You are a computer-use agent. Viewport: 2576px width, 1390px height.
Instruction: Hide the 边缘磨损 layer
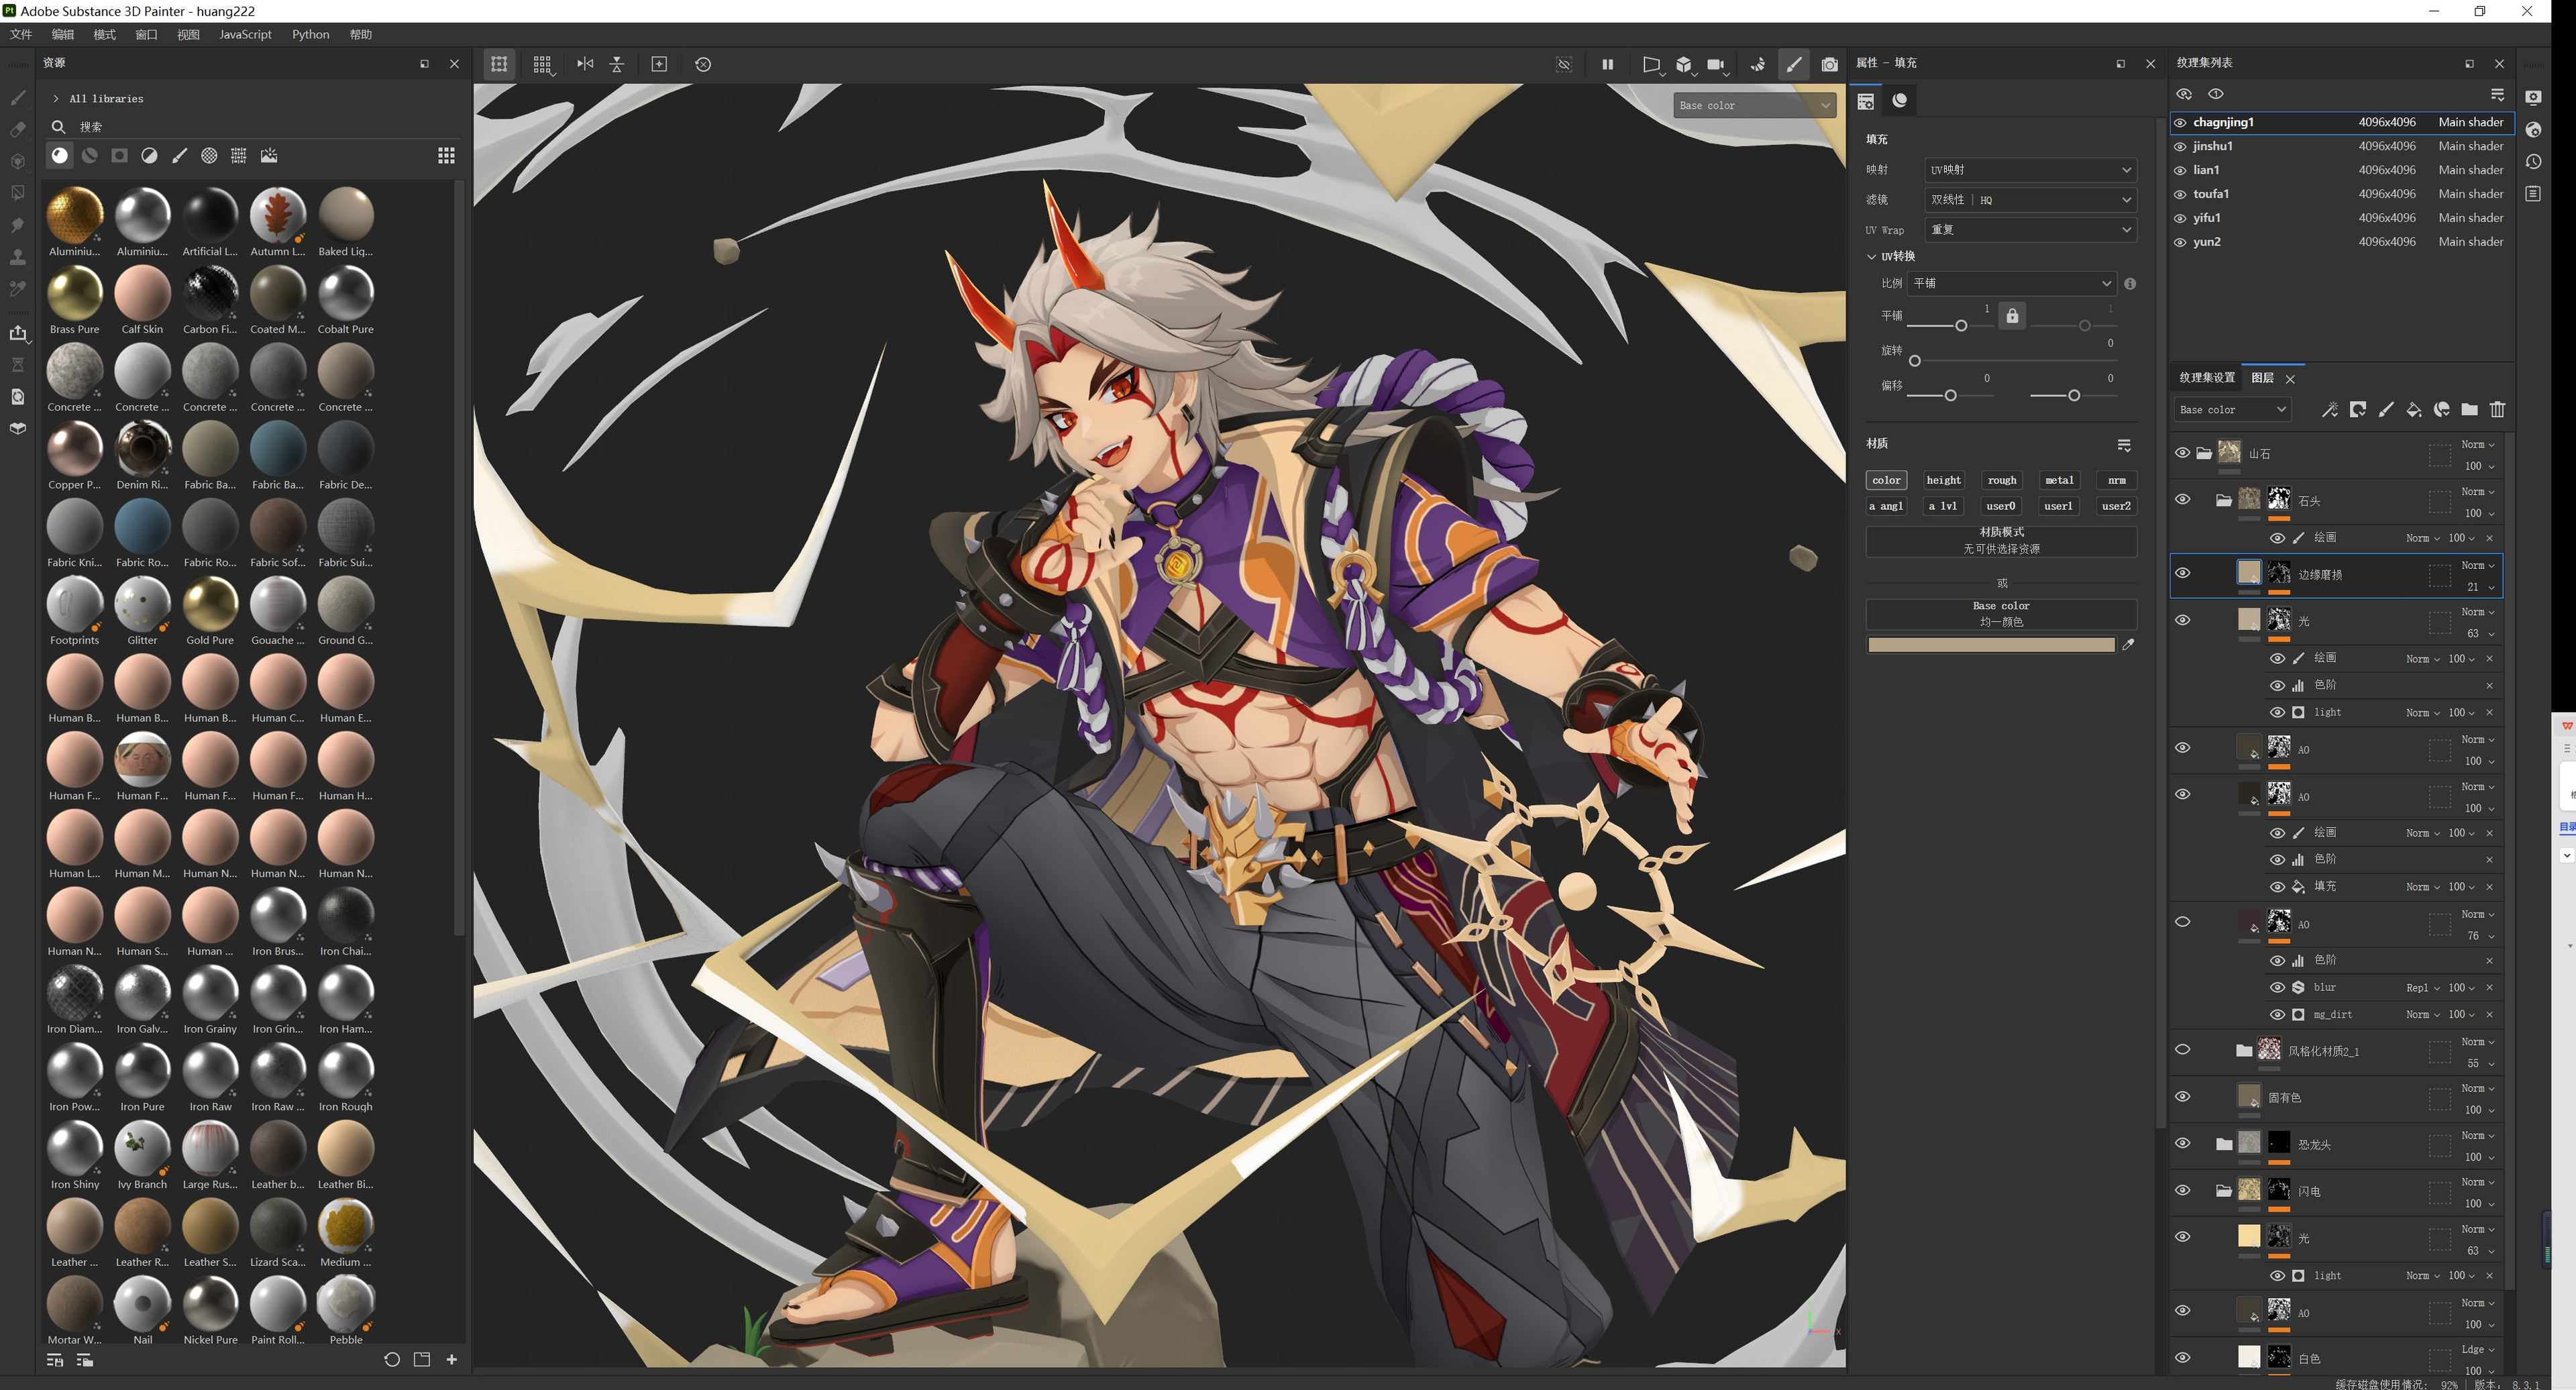2182,573
